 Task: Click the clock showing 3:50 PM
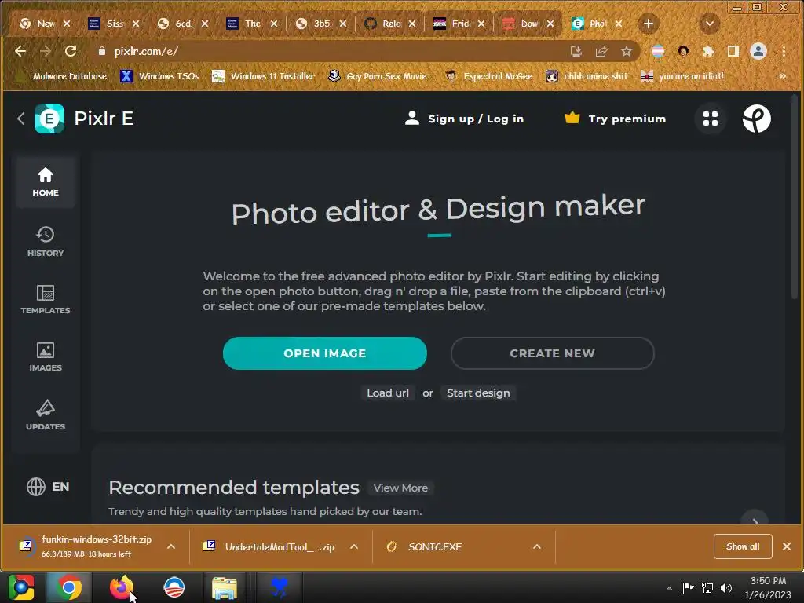point(768,581)
